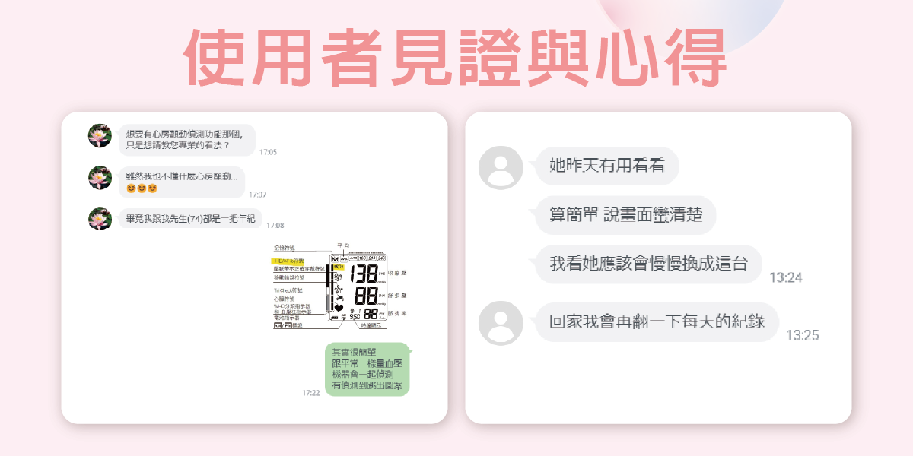Image resolution: width=913 pixels, height=456 pixels.
Task: Click the yellow highlighted IHB/AFib label
Action: point(288,261)
